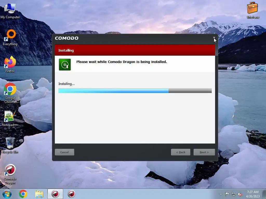Open the My Computer desktop icon
The image size is (266, 199).
coord(10,11)
